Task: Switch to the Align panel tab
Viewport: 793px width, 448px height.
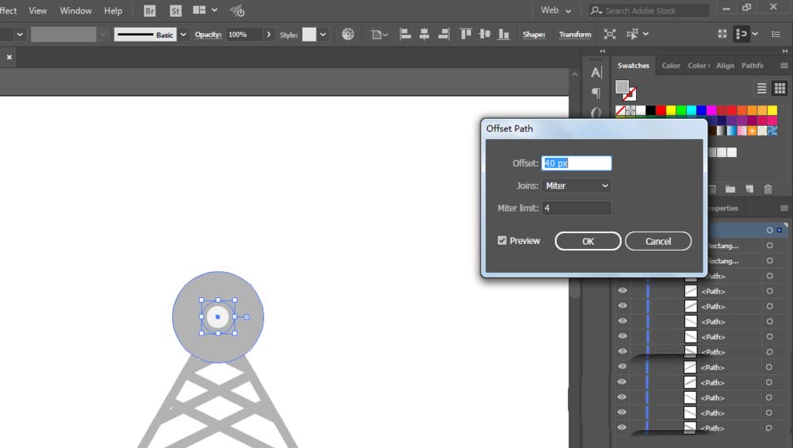Action: [x=725, y=66]
